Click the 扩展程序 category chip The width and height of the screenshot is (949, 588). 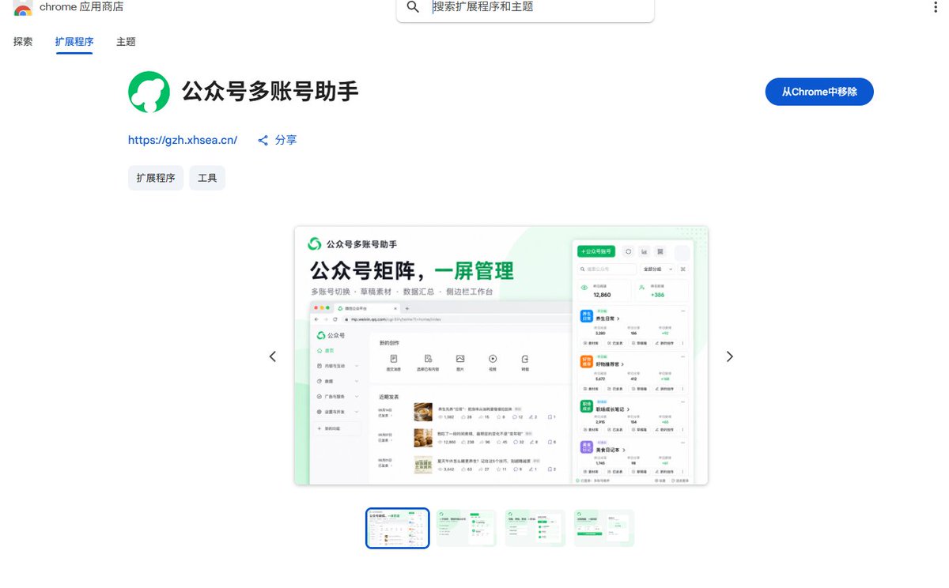(x=156, y=178)
